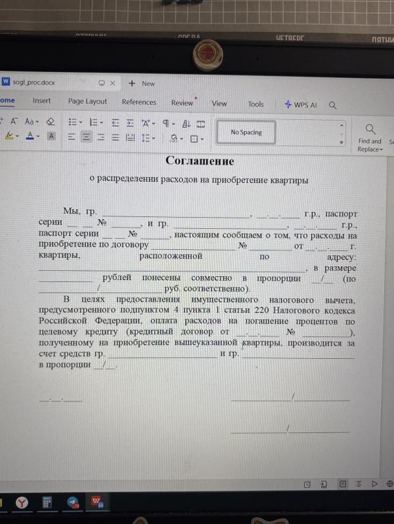This screenshot has width=394, height=524.
Task: Create a new tab with New button
Action: 142,83
